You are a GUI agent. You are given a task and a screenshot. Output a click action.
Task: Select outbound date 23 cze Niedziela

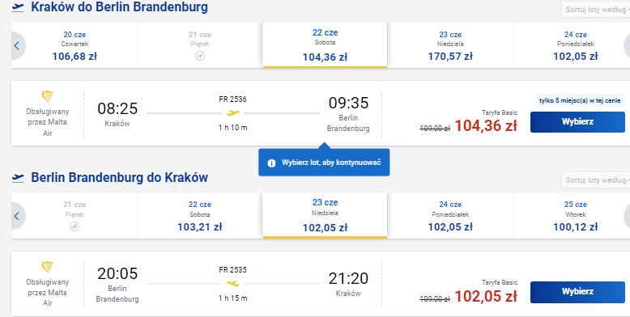(450, 45)
